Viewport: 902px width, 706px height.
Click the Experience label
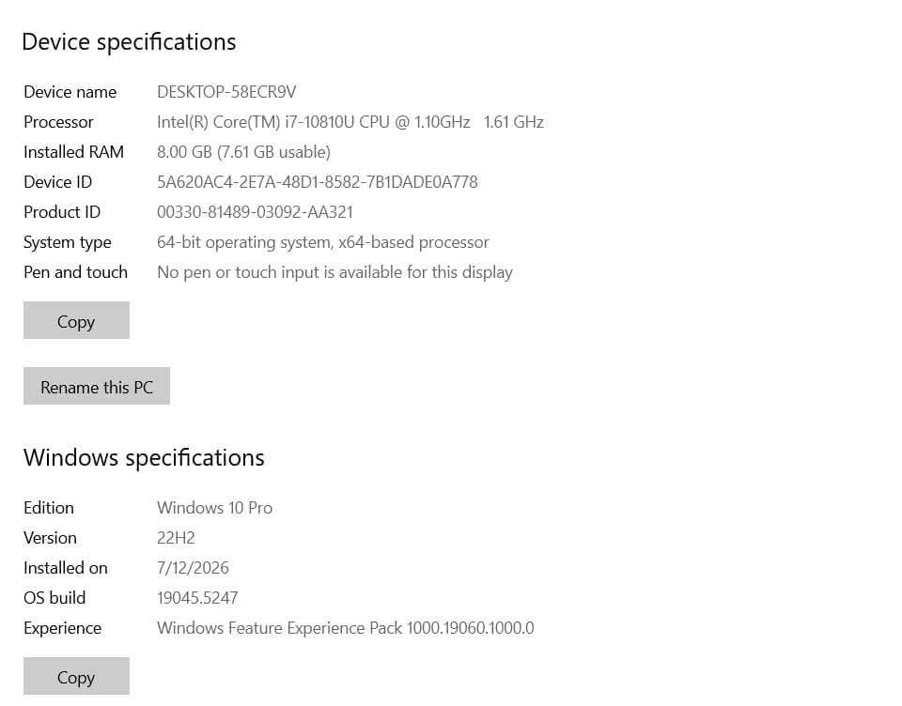[63, 628]
